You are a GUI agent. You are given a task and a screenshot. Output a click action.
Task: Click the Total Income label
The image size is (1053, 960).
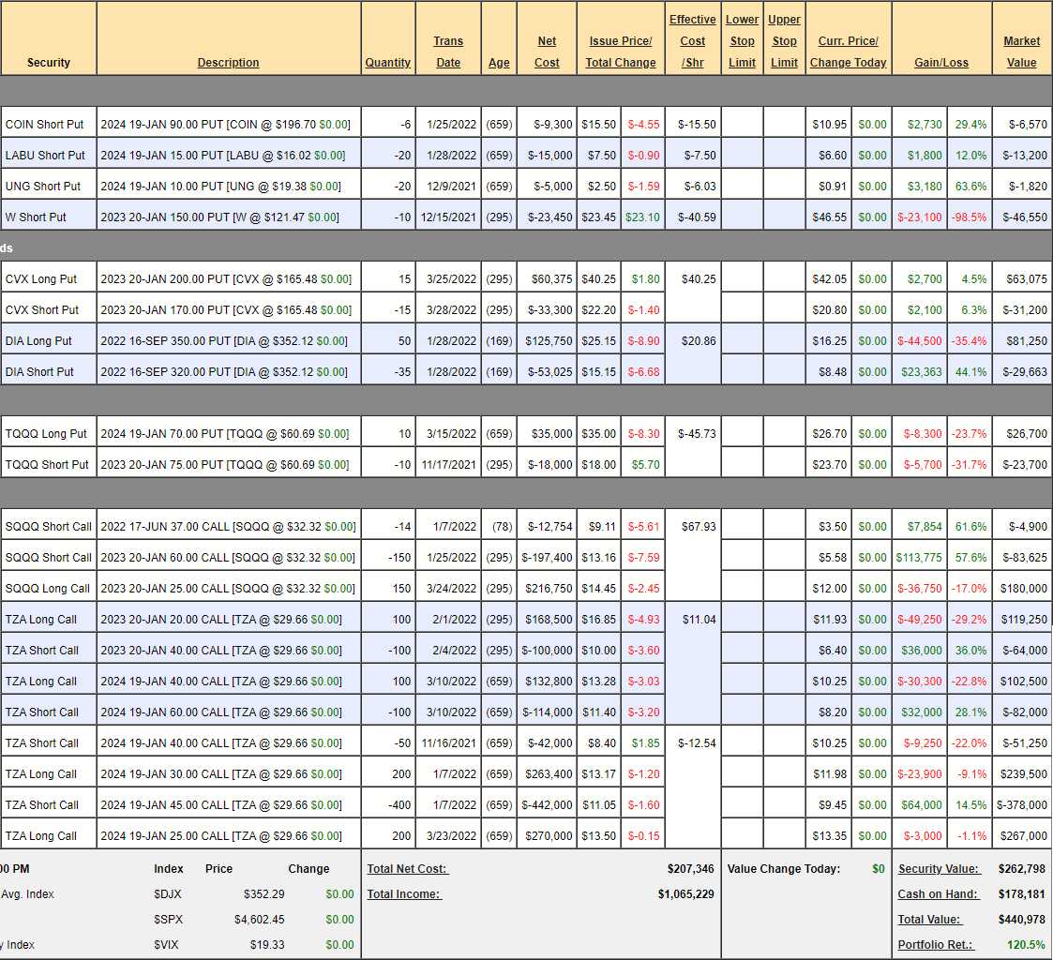click(x=404, y=894)
